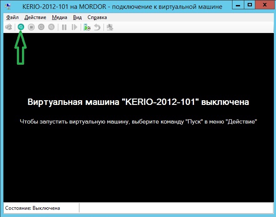Click the window system icon in title bar

(8, 6)
